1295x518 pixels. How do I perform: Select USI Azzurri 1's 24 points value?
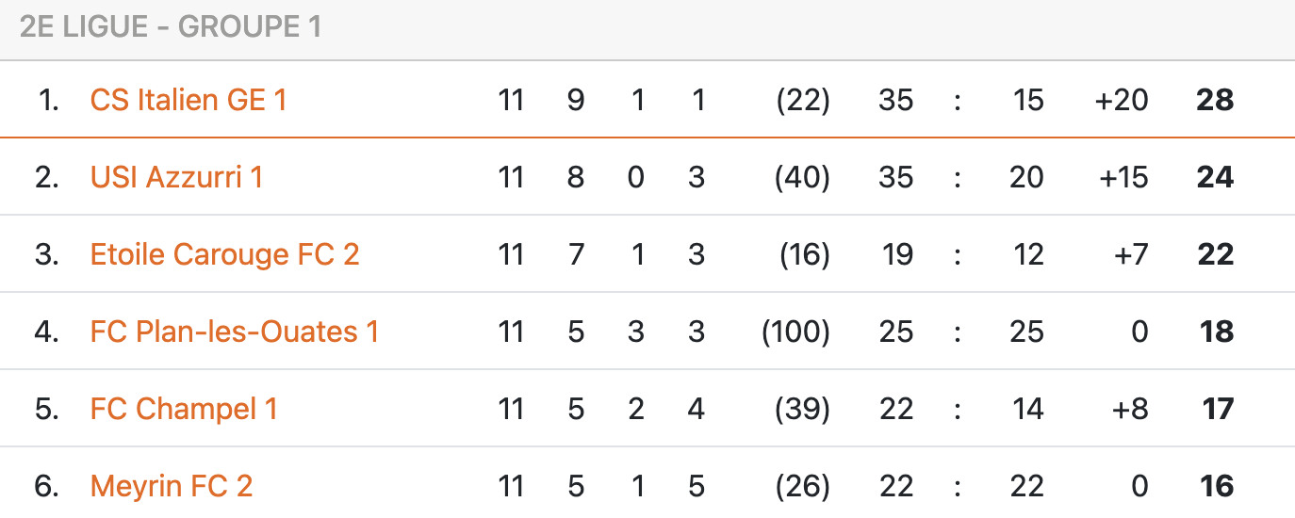(1214, 177)
